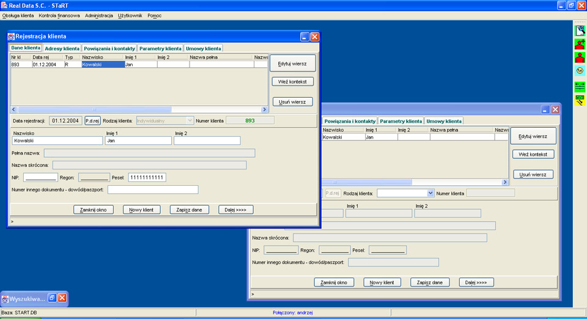Restore the minimized Wyszukiwanie window

pyautogui.click(x=52, y=298)
